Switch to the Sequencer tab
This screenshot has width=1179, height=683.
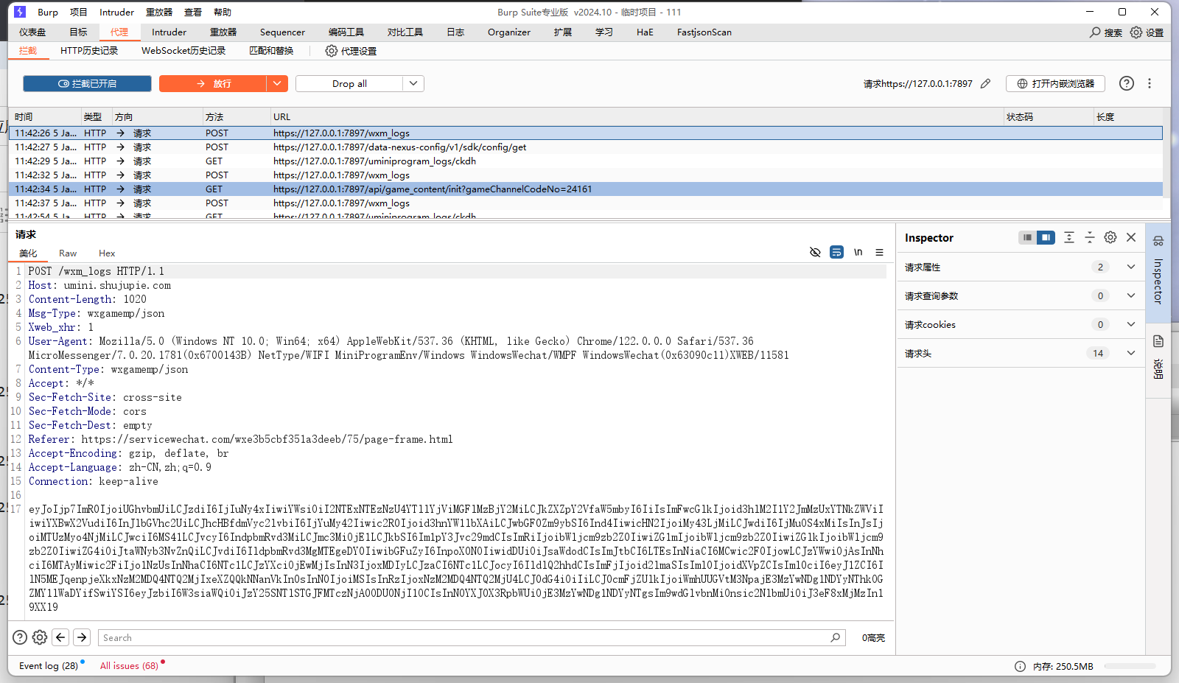pos(282,32)
